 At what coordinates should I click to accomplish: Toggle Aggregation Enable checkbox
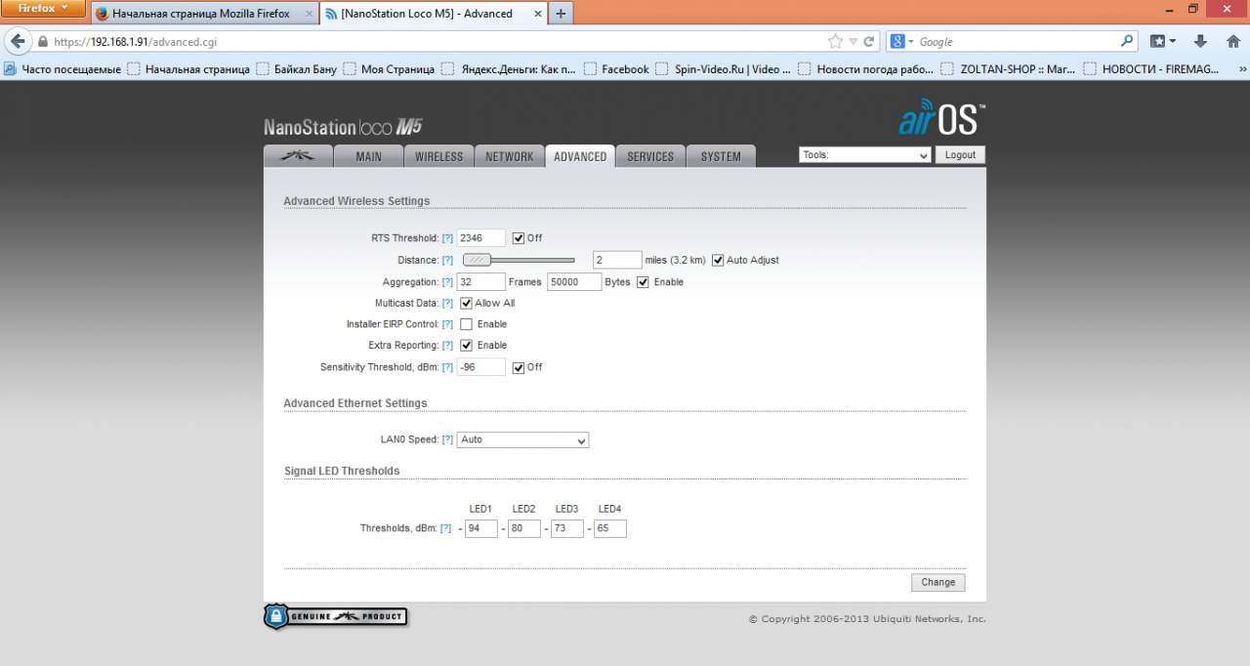[x=643, y=282]
